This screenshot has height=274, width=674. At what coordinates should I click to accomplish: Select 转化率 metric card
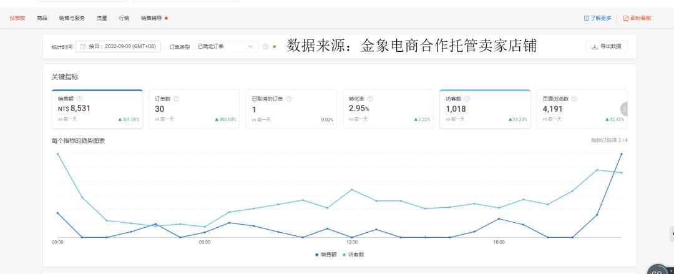point(388,109)
